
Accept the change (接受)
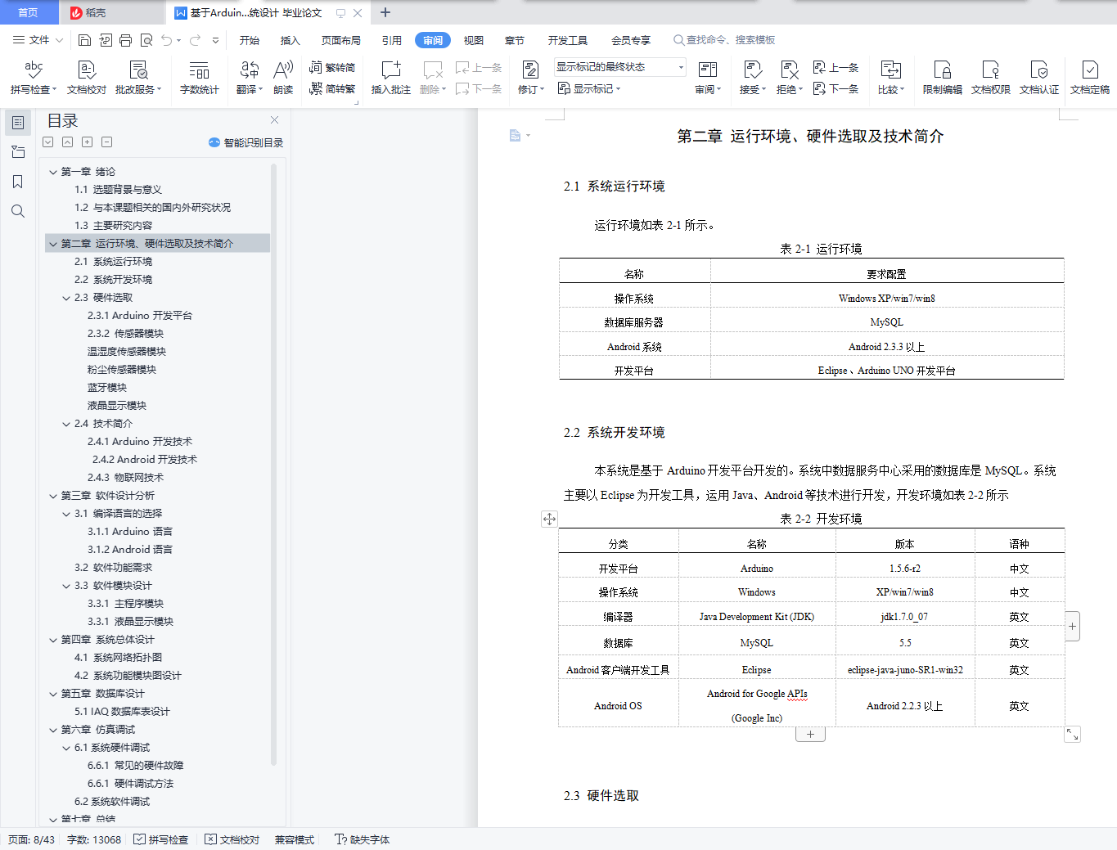752,78
